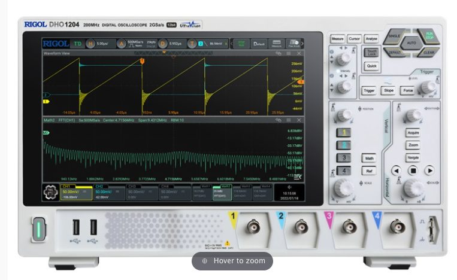
Task: Open the 5.952µs delay value field
Action: [175, 44]
